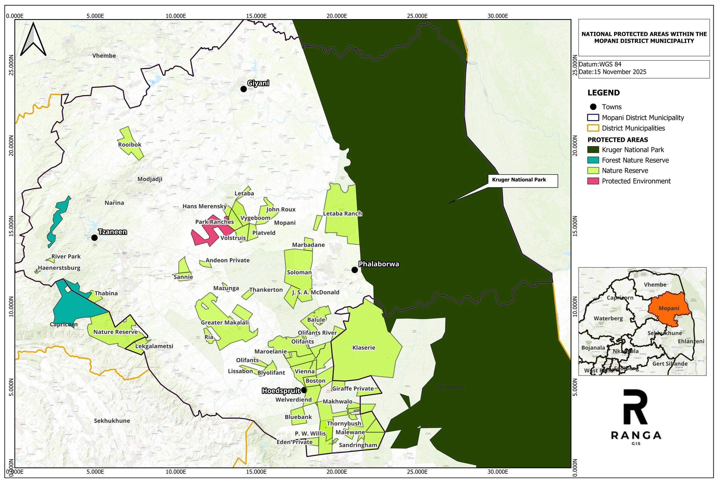
Task: Click the Forest Nature Reserve teal swatch
Action: pyautogui.click(x=593, y=160)
